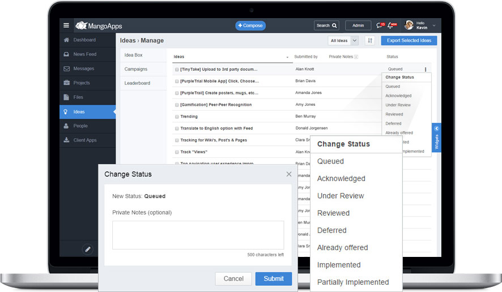Check Translate to English option checkbox
This screenshot has height=292, width=502.
click(x=177, y=128)
